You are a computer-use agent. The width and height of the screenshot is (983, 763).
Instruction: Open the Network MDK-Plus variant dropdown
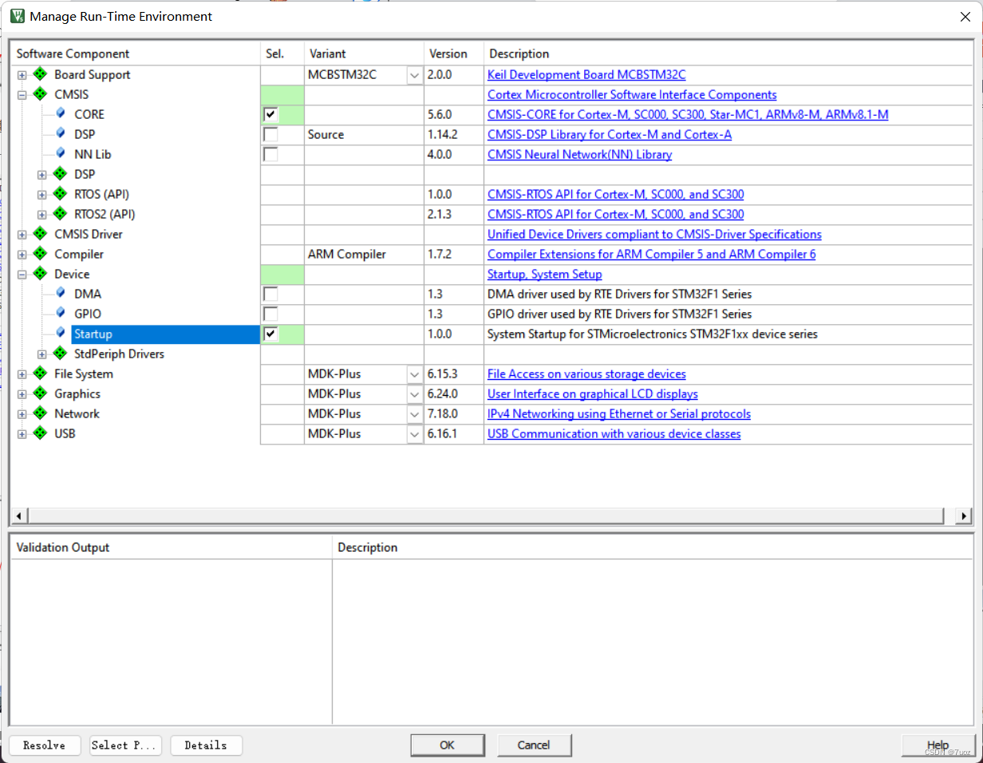415,414
